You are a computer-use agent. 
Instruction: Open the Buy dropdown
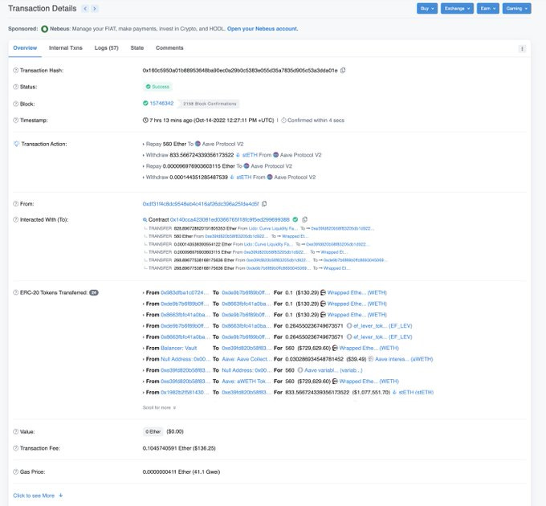[427, 8]
